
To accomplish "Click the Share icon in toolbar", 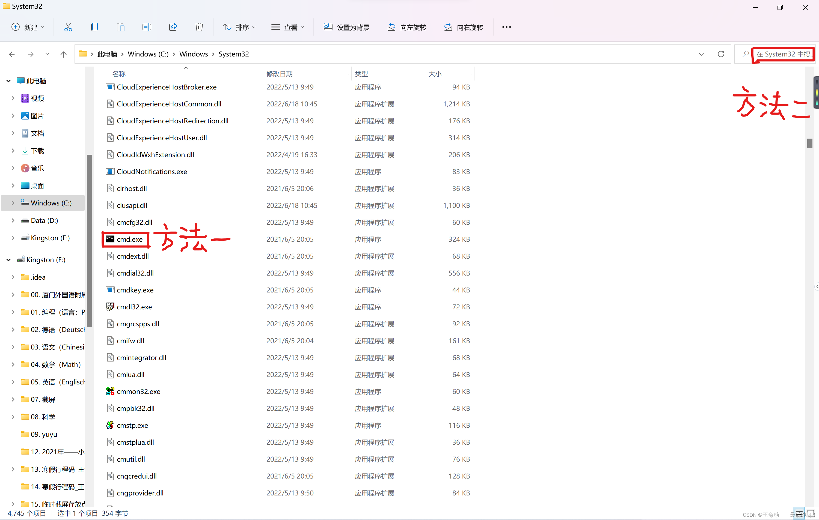I will pyautogui.click(x=173, y=27).
